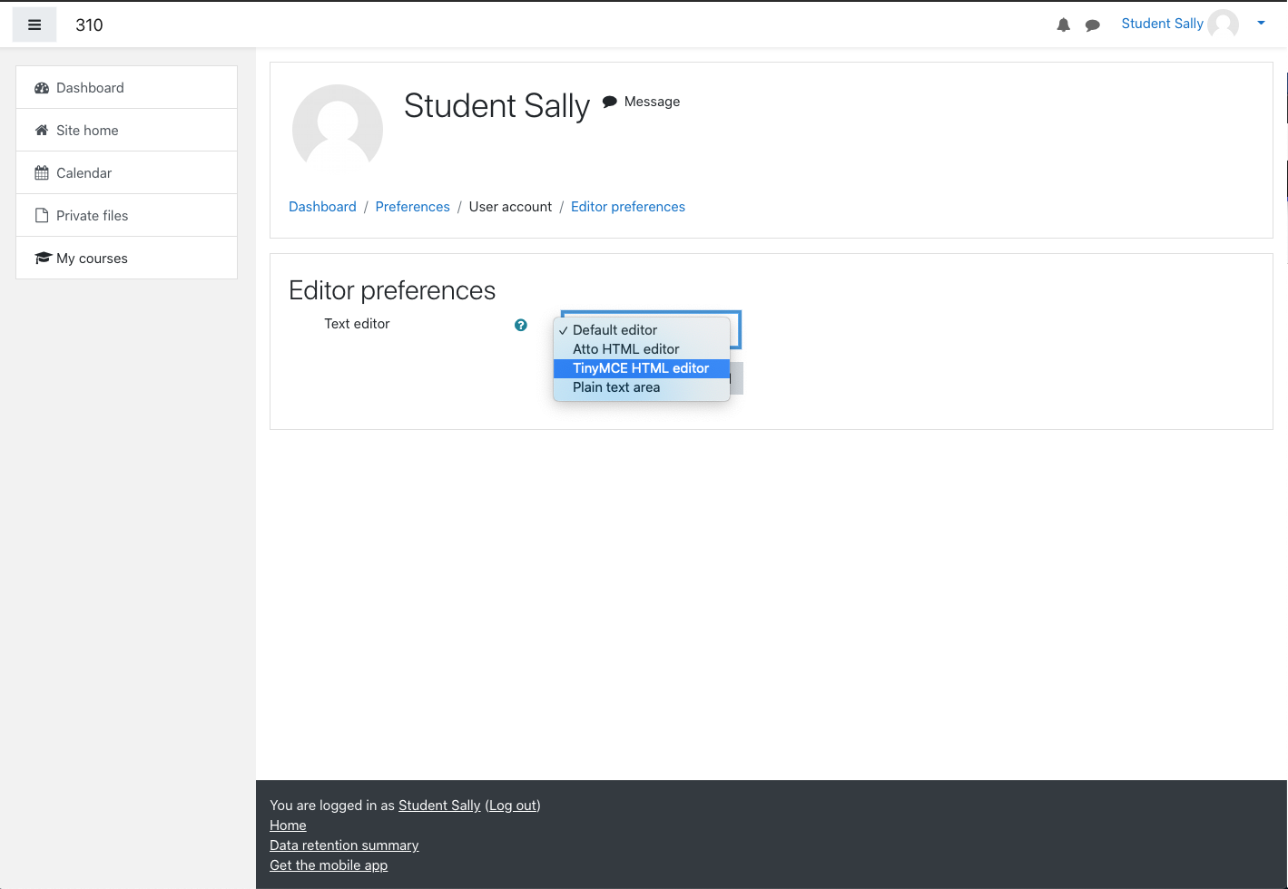
Task: Toggle the hamburger side panel button
Action: pos(34,24)
